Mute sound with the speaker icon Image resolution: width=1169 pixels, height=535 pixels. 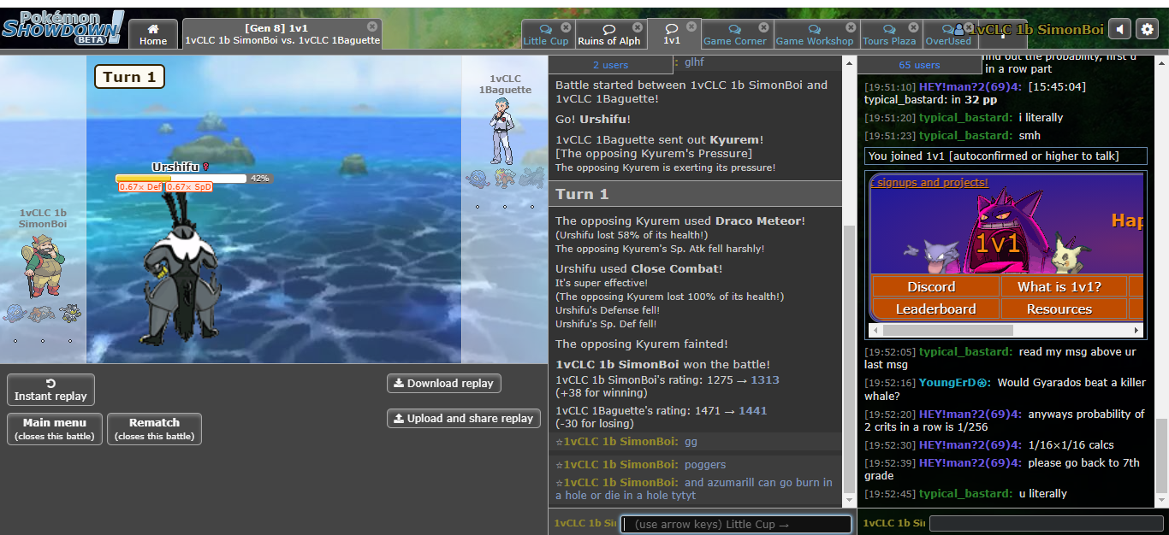click(x=1119, y=29)
